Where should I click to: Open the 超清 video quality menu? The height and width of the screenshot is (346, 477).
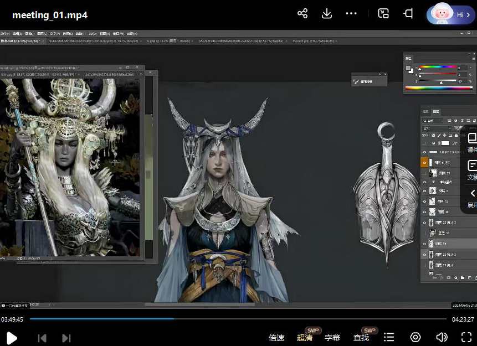(305, 337)
